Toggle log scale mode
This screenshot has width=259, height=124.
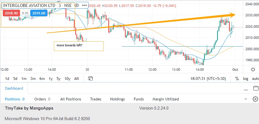tap(245, 79)
